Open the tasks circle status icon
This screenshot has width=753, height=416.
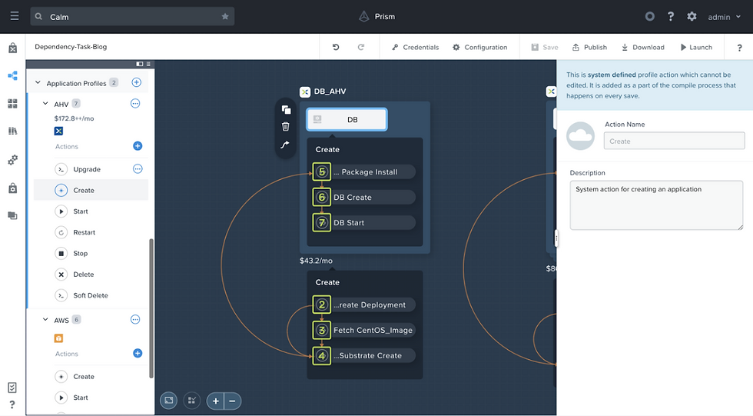point(649,16)
